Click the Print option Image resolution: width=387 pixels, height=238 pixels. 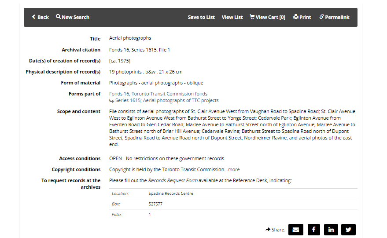pos(302,17)
